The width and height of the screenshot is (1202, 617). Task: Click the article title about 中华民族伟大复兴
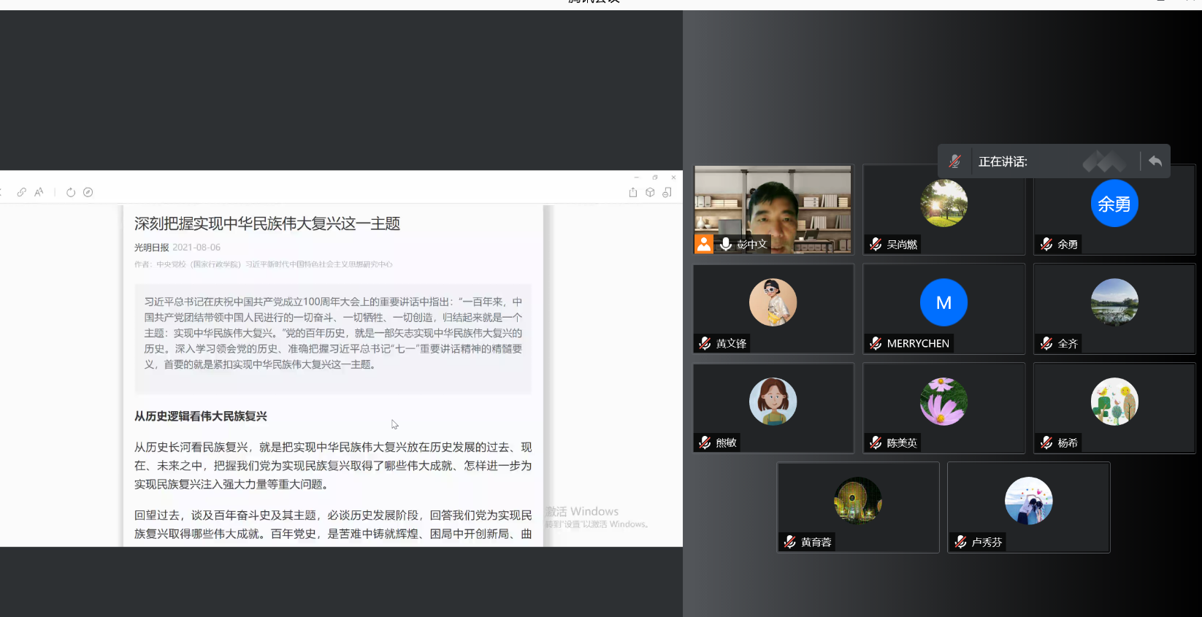coord(267,223)
